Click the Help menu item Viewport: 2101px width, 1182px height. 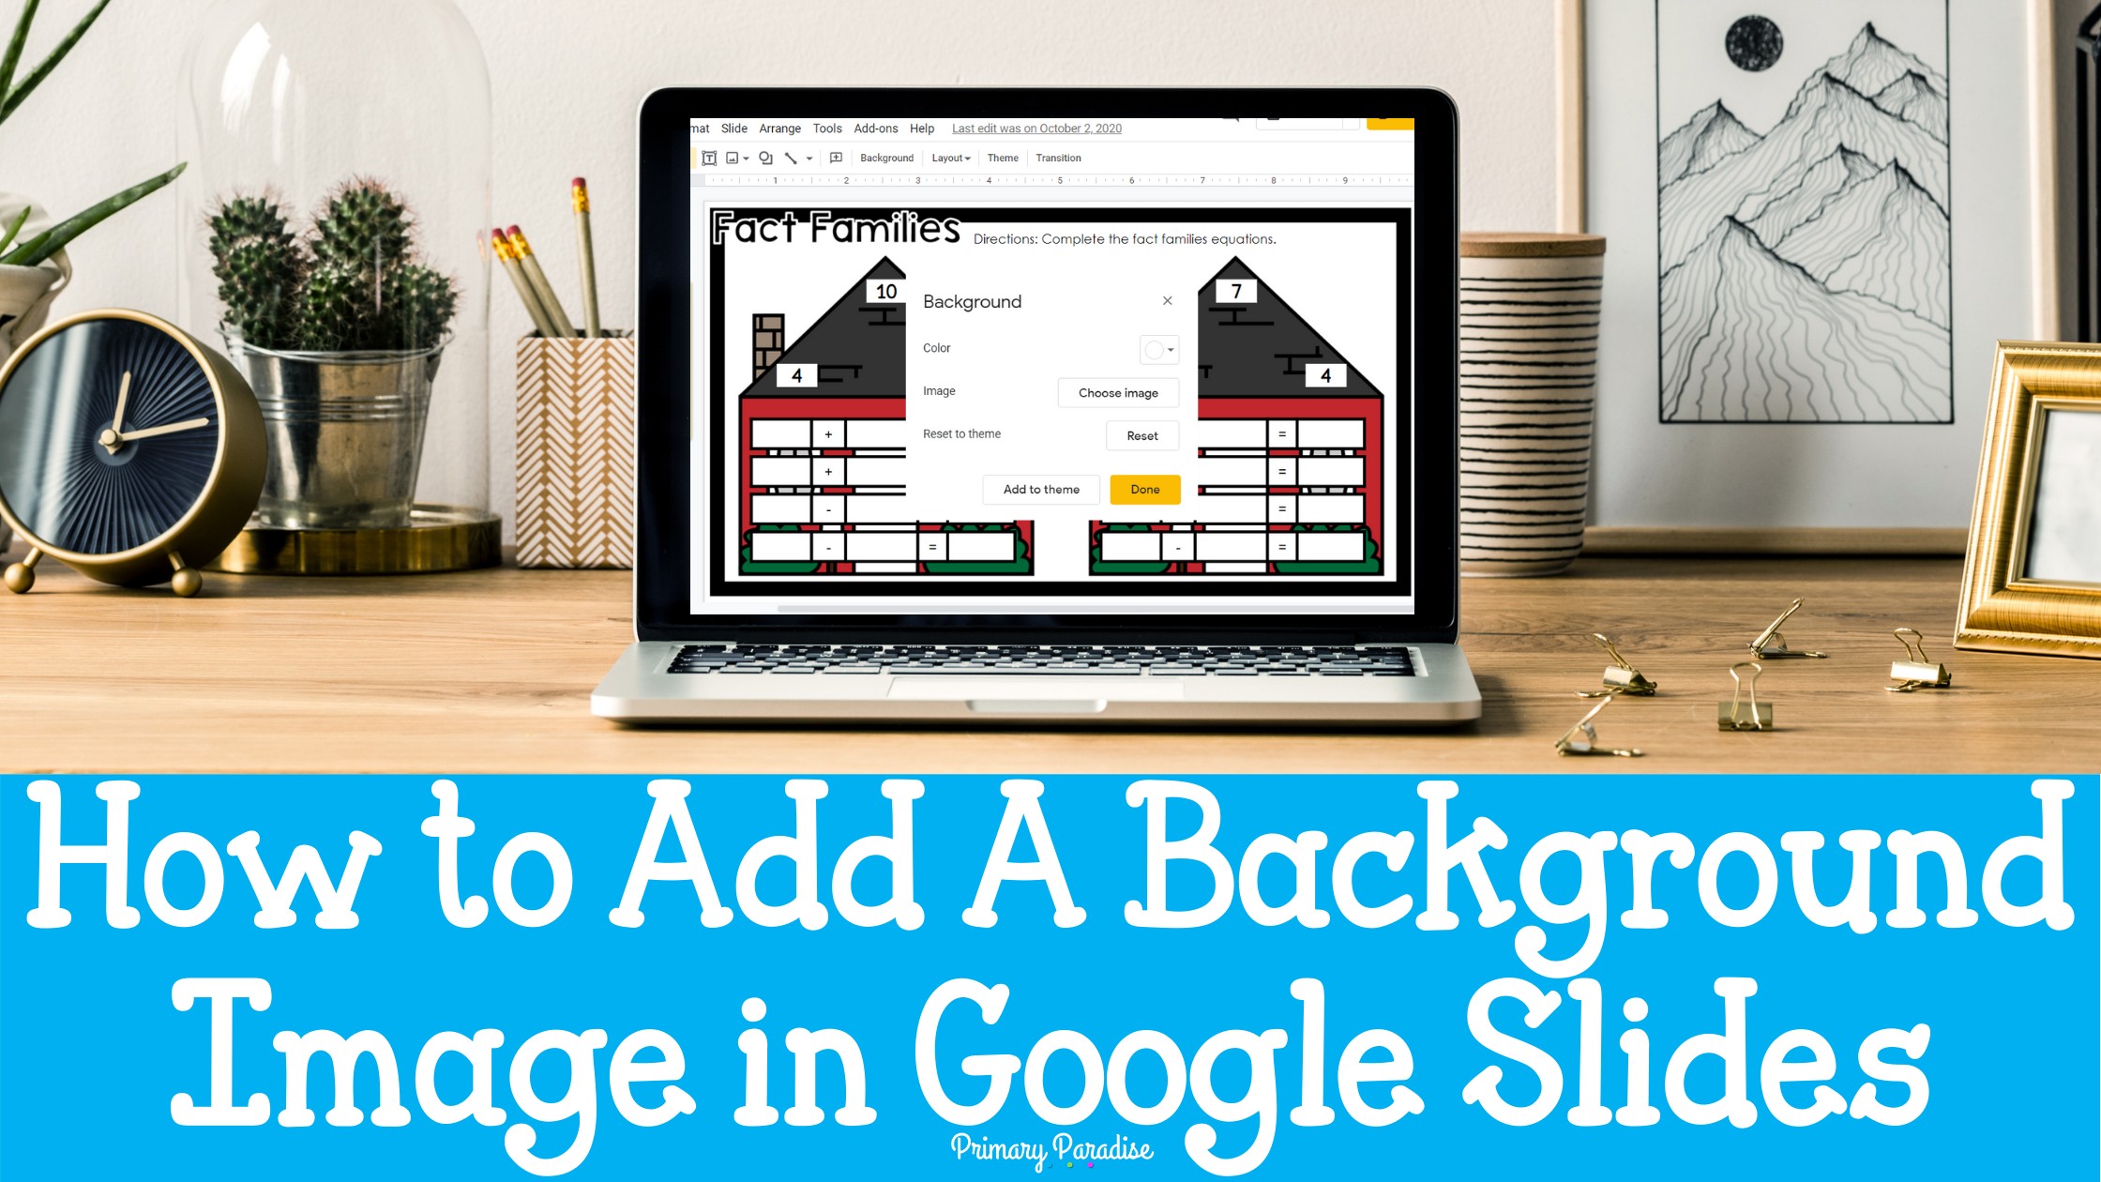(x=919, y=129)
